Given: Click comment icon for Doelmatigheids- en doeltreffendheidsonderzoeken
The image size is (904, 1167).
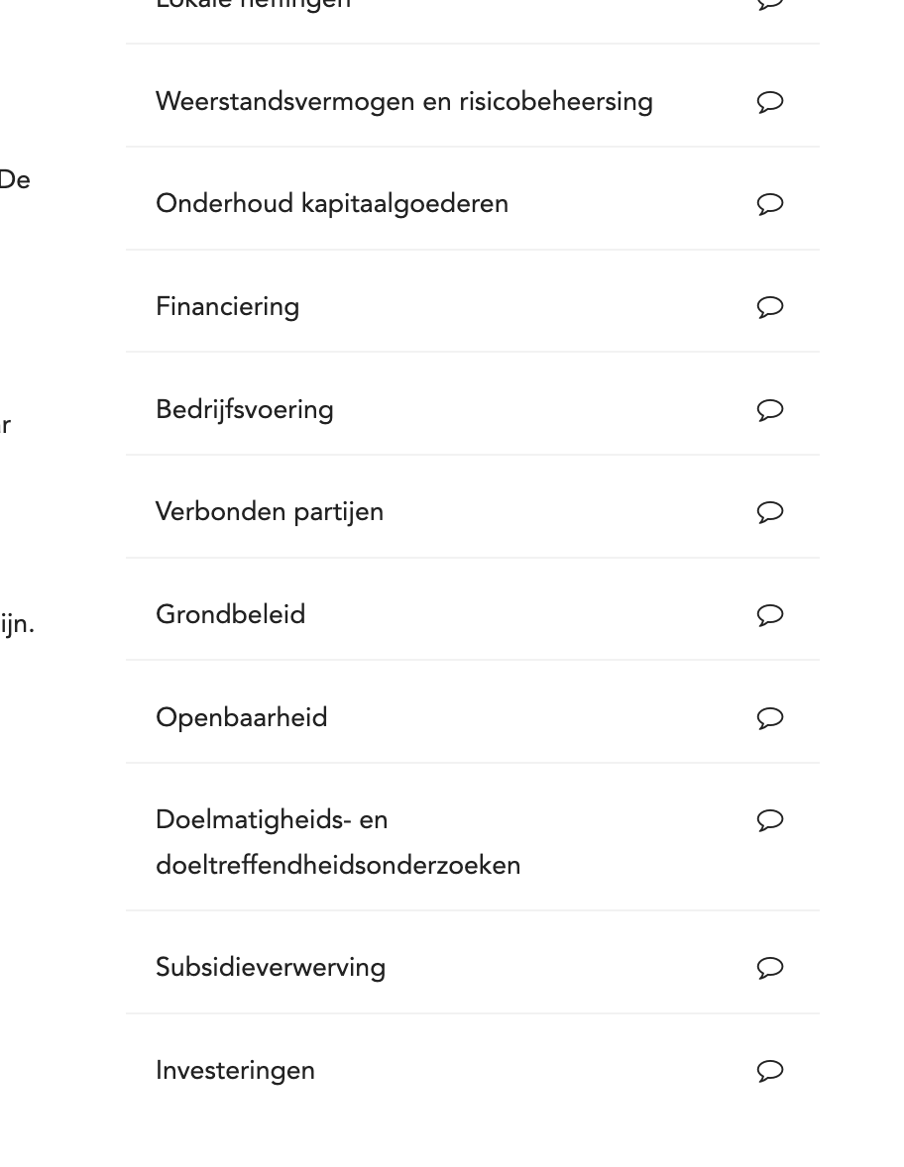Looking at the screenshot, I should (770, 820).
